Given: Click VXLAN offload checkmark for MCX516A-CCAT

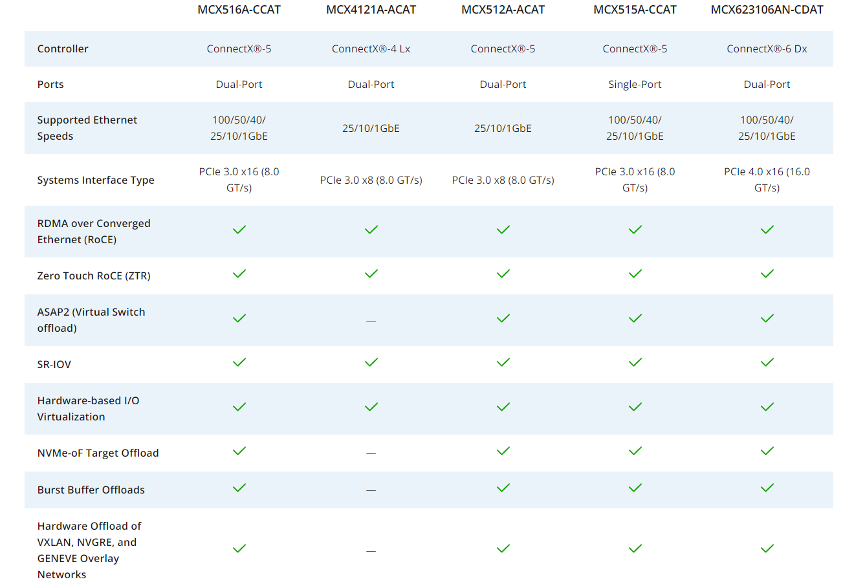Looking at the screenshot, I should (239, 548).
